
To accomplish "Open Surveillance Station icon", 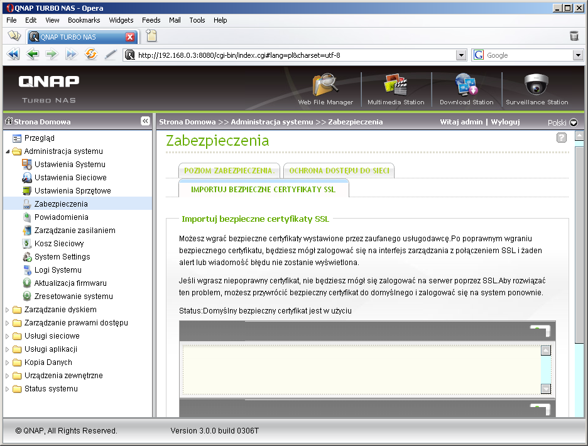I will (536, 84).
